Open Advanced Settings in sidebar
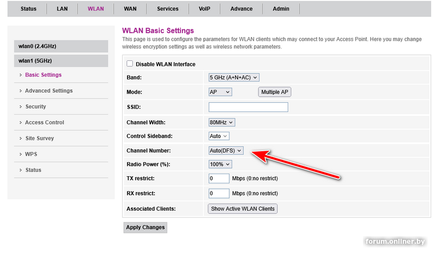Screen dimensions: 436x253 [x=49, y=91]
